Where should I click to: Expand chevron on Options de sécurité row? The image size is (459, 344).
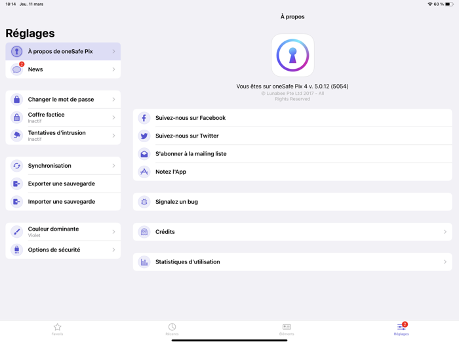click(113, 250)
